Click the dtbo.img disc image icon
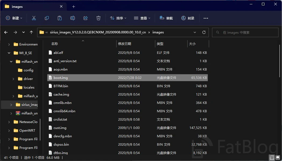282x161 pixels. pos(50,153)
